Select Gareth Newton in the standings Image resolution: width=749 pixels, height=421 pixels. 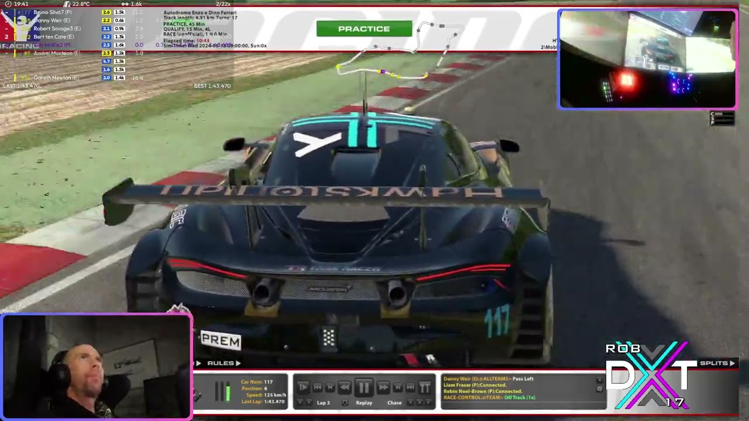coord(56,78)
